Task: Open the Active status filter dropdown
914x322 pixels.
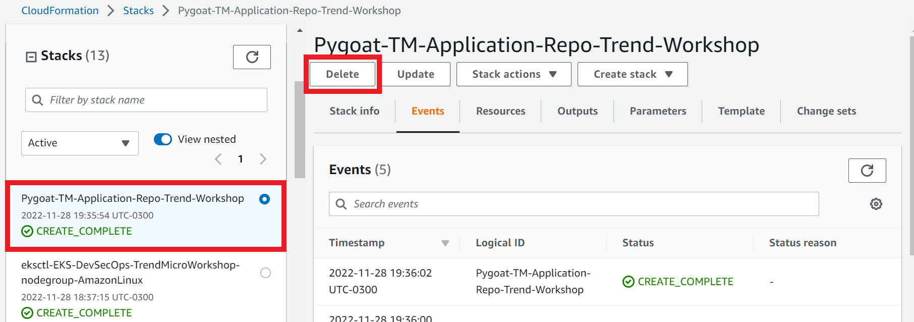Action: (x=80, y=143)
